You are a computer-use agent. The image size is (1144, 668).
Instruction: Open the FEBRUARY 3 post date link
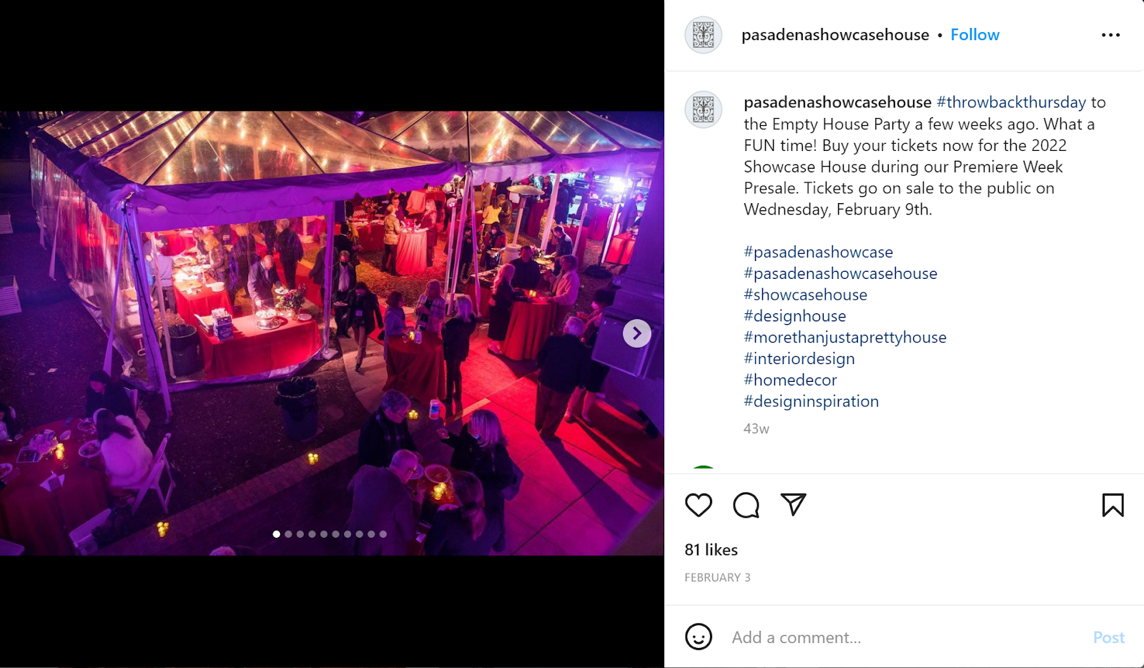tap(717, 578)
